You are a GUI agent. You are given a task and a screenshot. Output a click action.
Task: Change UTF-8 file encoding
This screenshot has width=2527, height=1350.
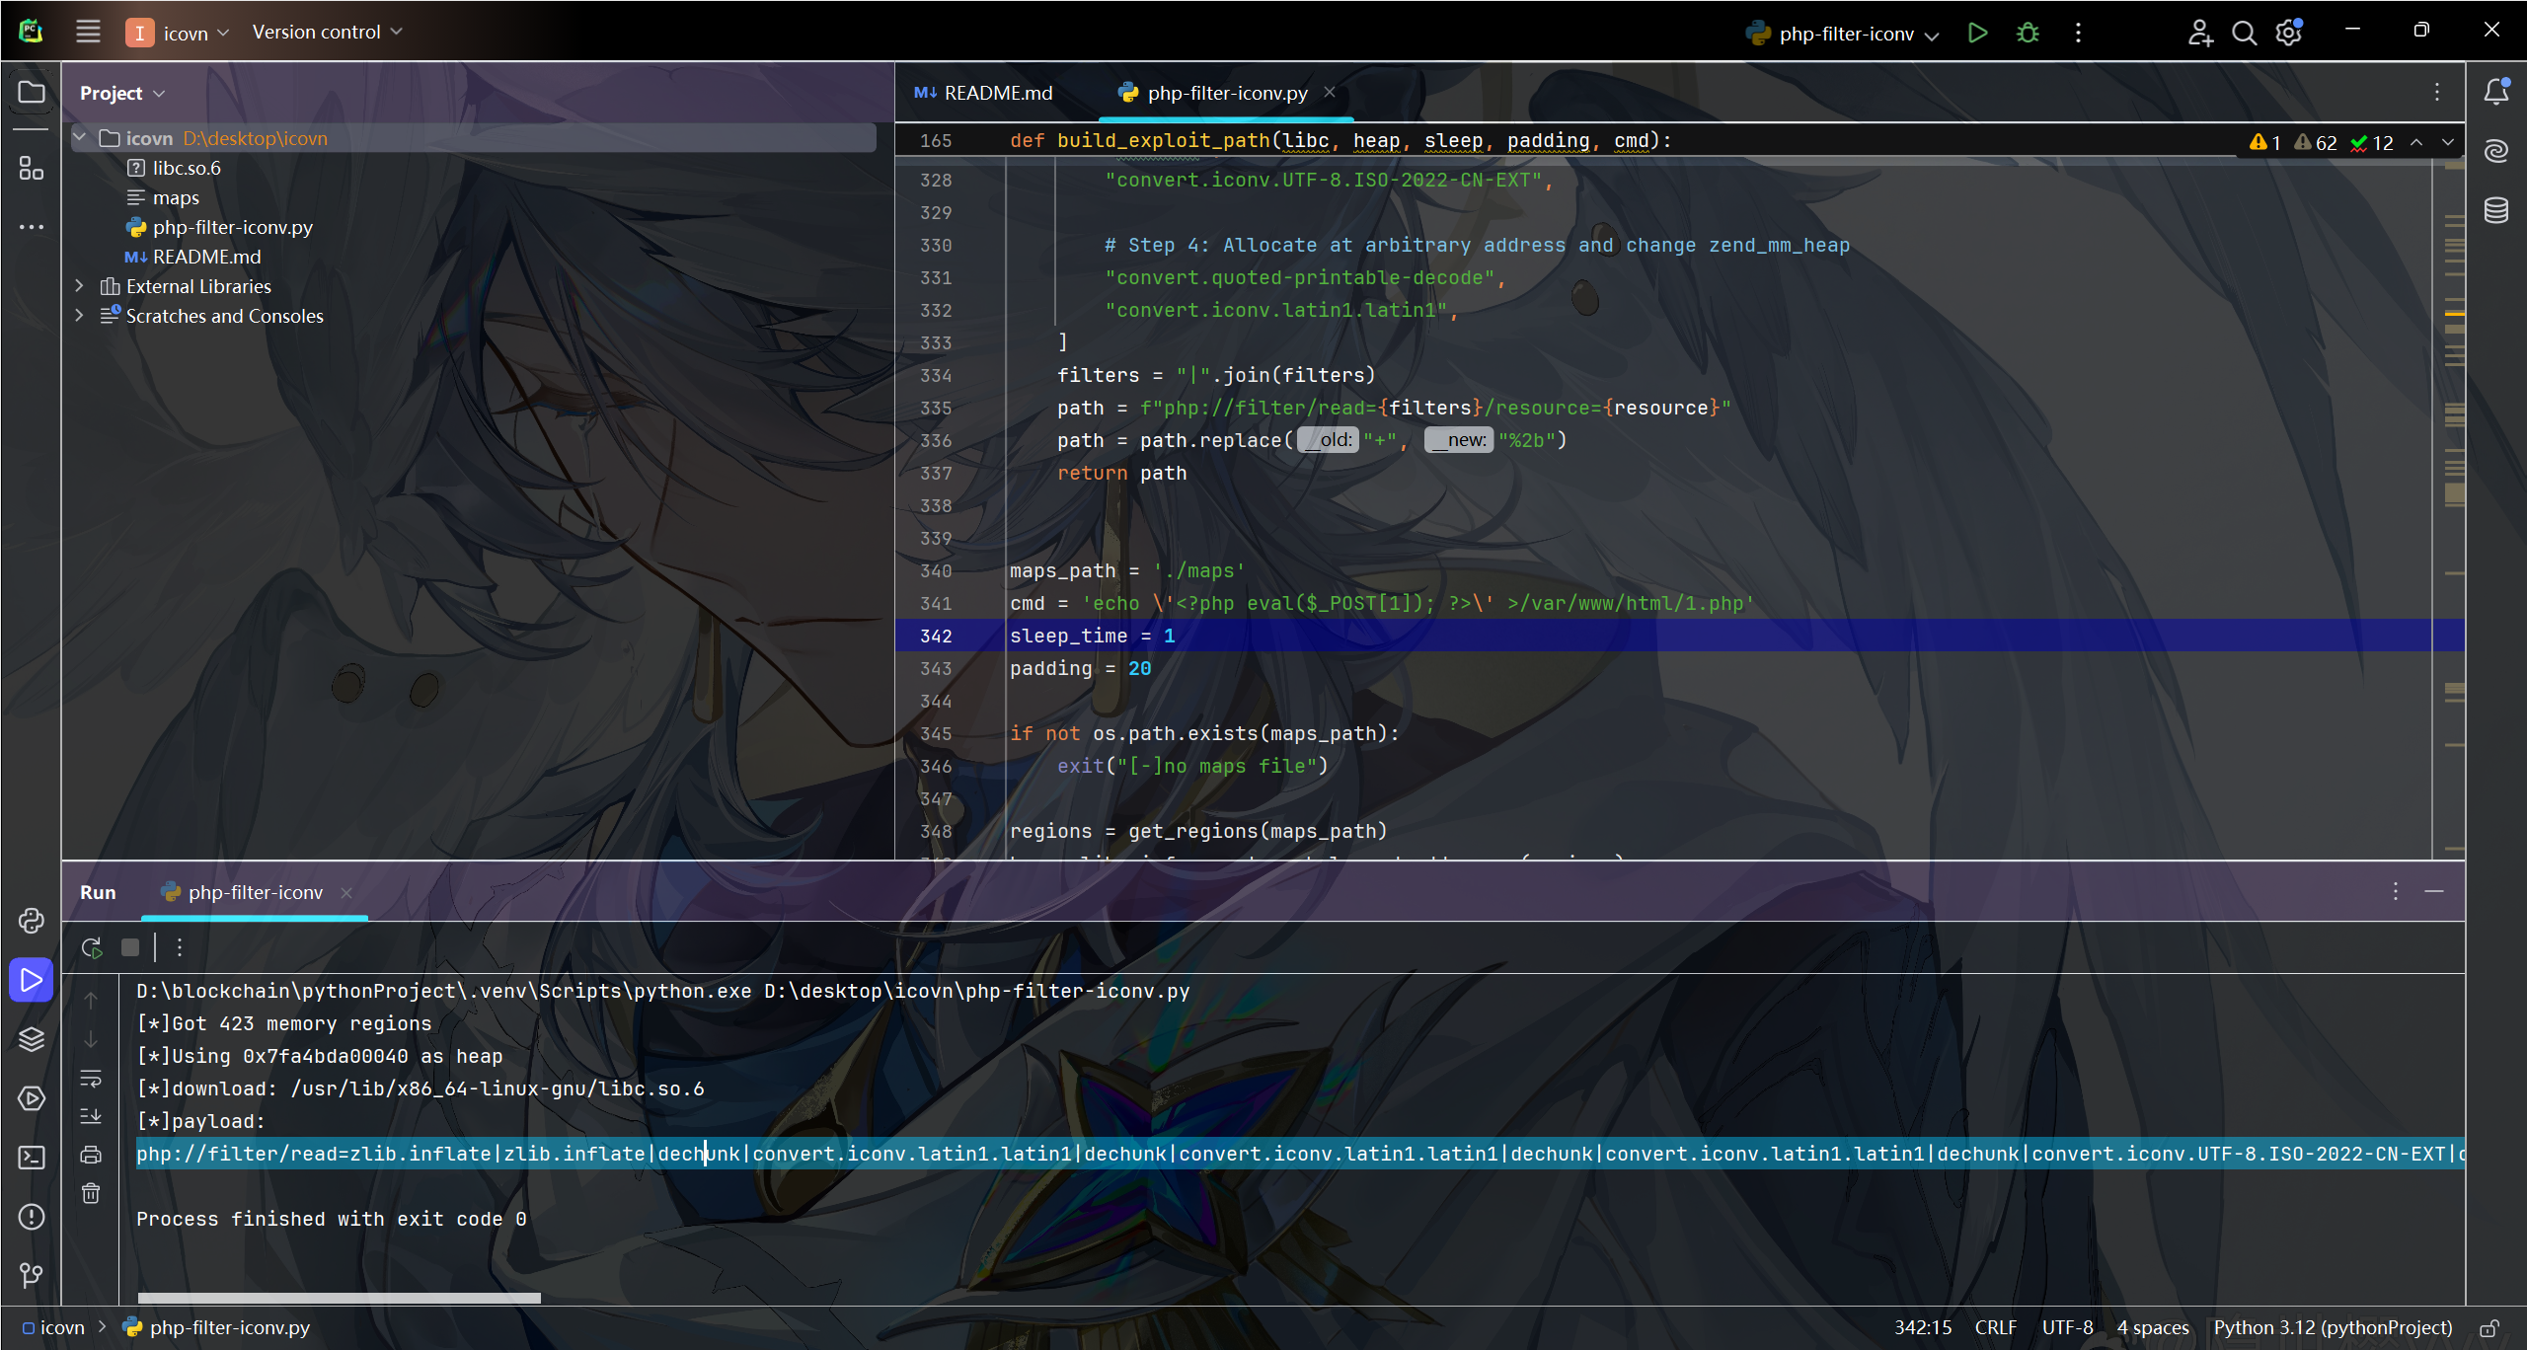click(x=2067, y=1328)
